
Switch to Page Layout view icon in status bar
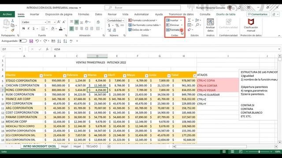232,152
